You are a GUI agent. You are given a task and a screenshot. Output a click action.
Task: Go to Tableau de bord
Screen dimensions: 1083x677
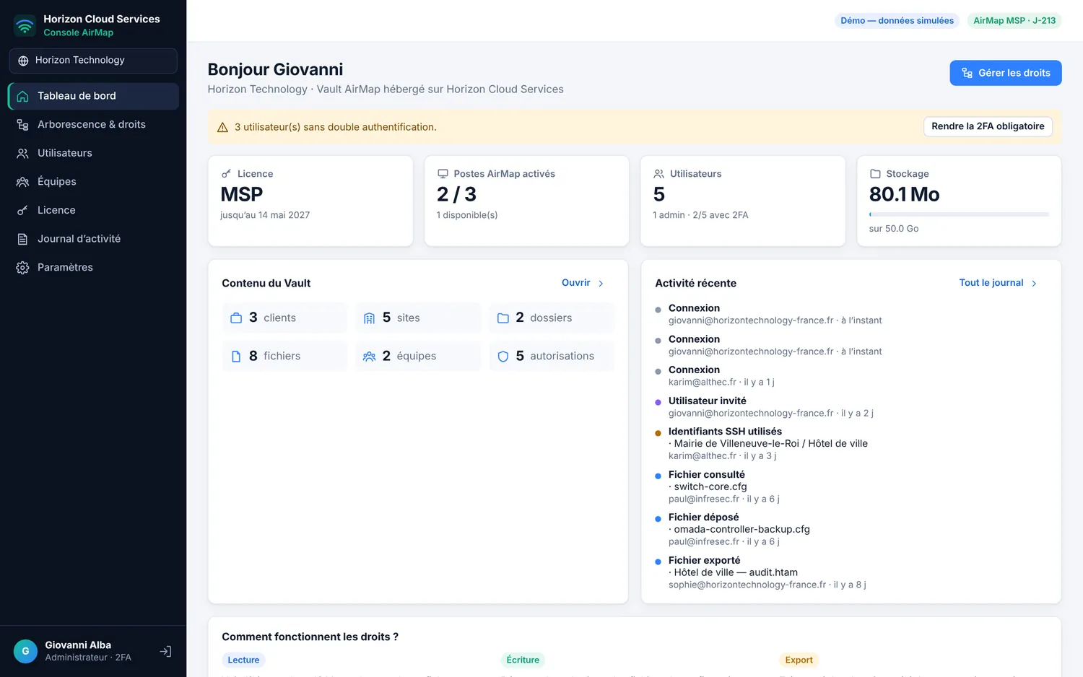(94, 96)
